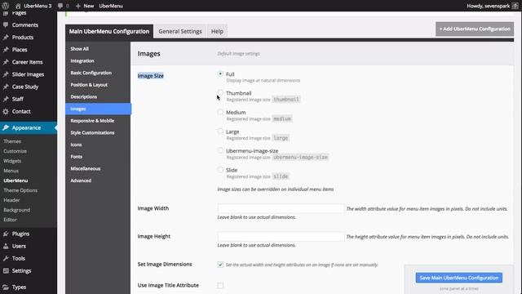This screenshot has height=294, width=522.
Task: Open Widgets under Appearance
Action: [x=12, y=161]
